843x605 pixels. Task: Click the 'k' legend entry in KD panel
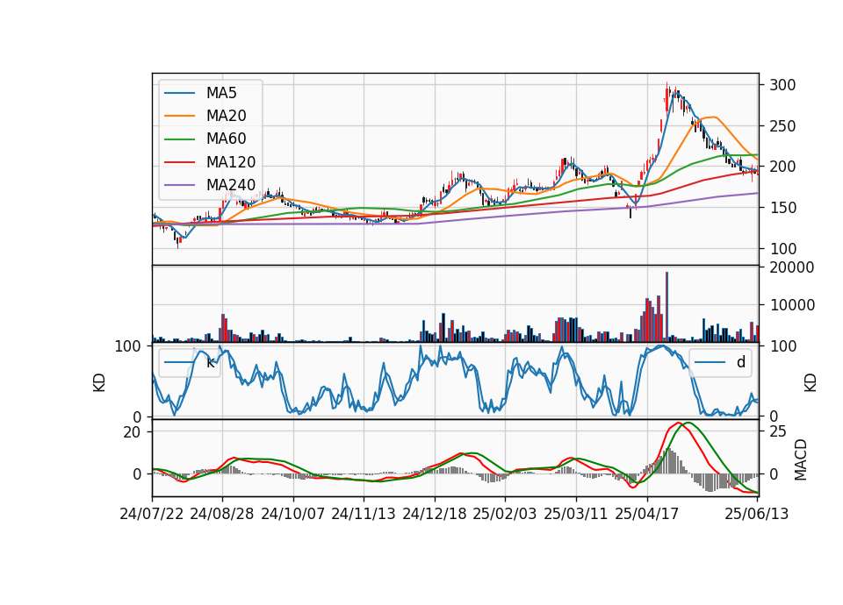click(190, 362)
